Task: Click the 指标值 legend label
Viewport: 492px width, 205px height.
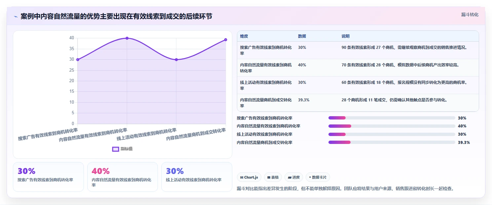Action: 127,149
